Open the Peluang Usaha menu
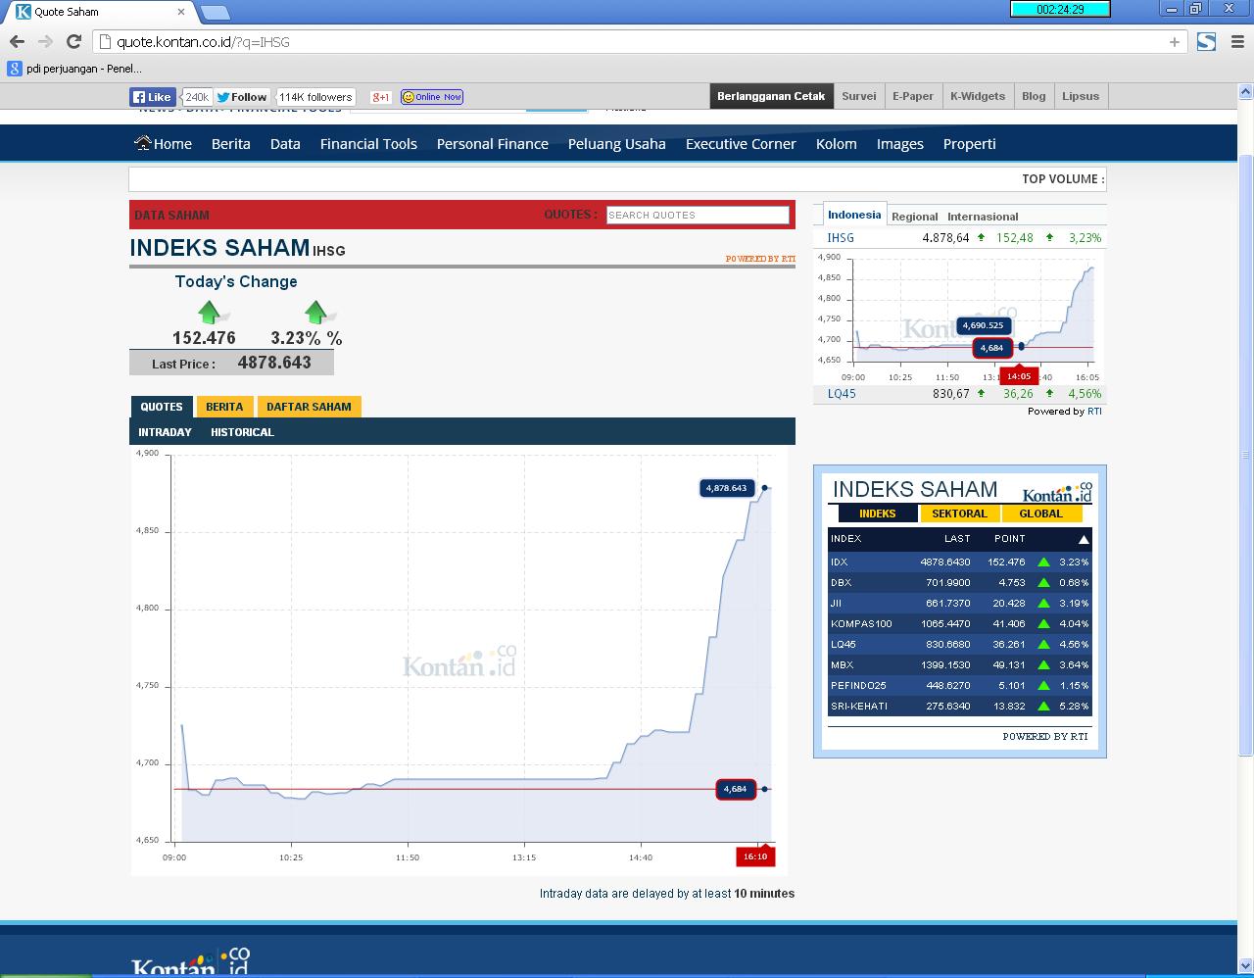 [617, 143]
